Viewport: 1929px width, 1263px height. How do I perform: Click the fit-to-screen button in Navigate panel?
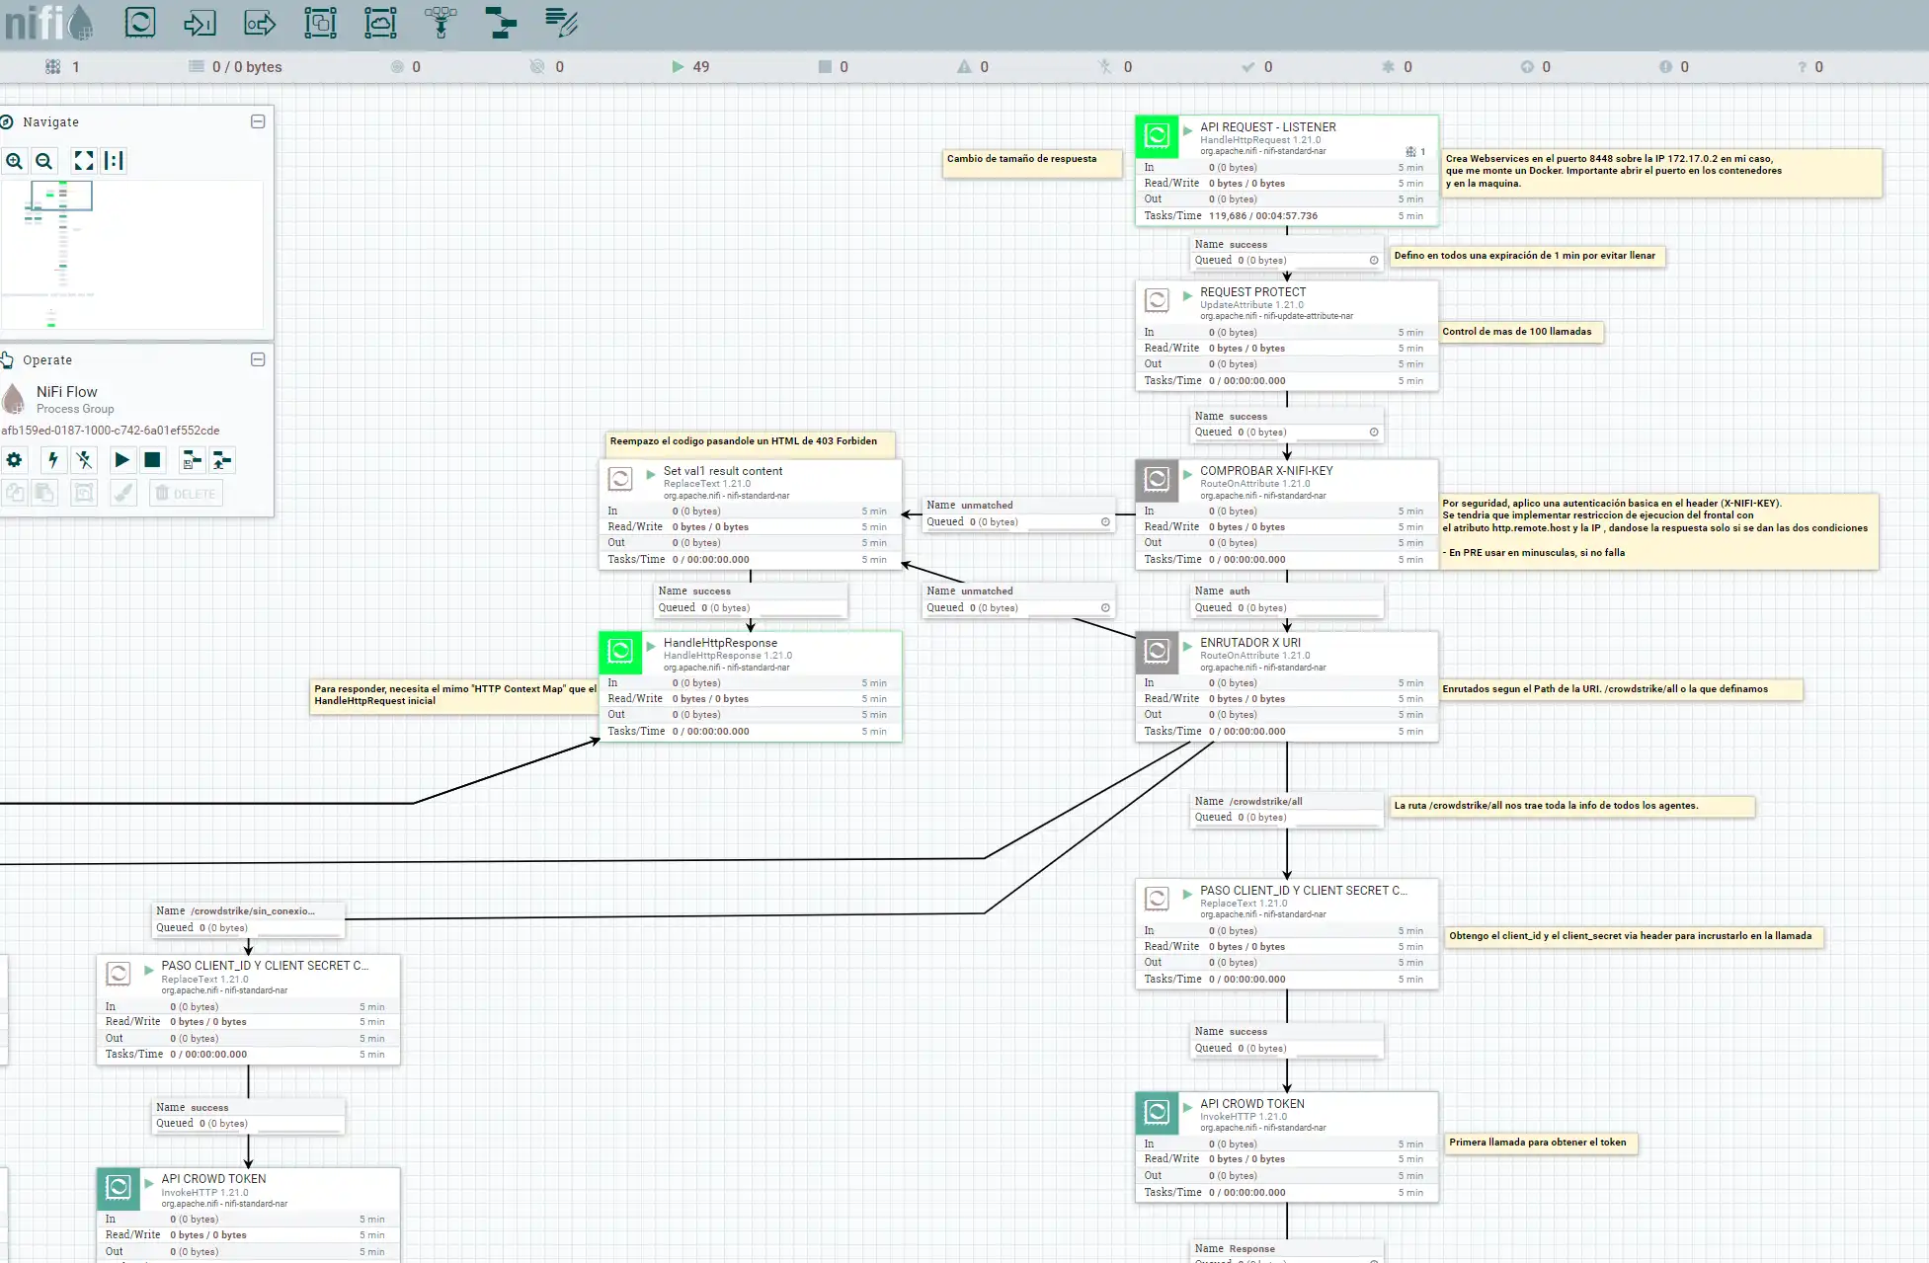point(84,161)
